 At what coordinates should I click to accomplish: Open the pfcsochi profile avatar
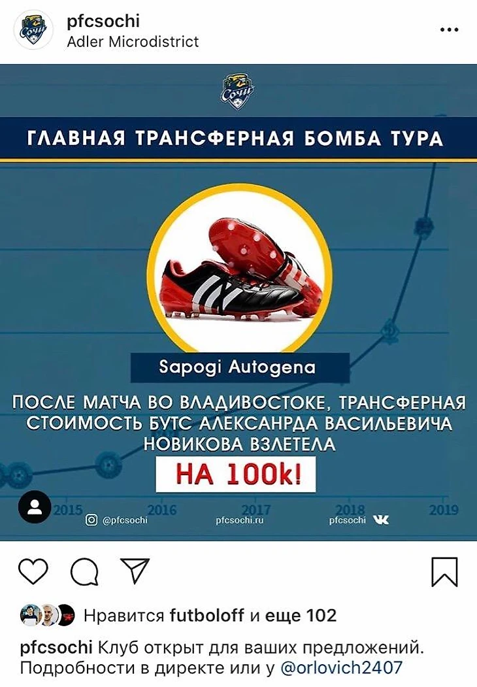click(34, 30)
